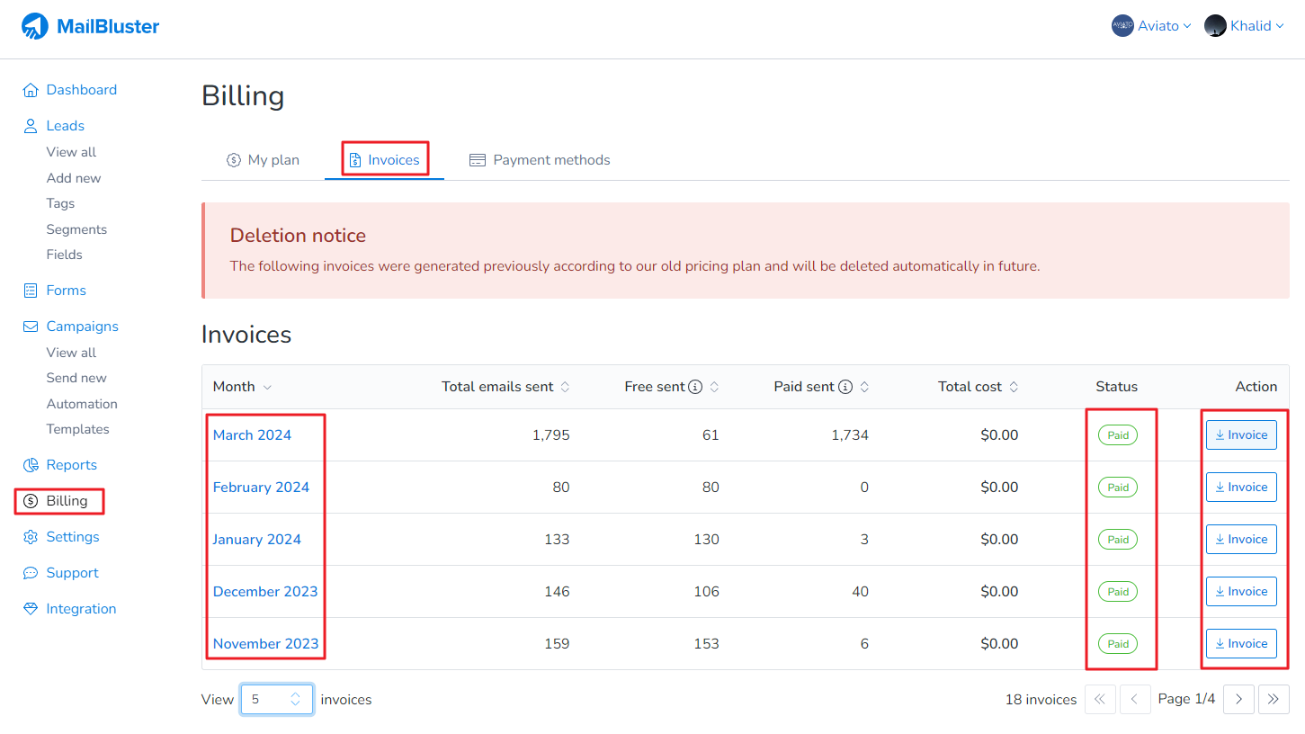The image size is (1305, 734).
Task: Click the Campaigns envelope icon
Action: click(x=31, y=327)
